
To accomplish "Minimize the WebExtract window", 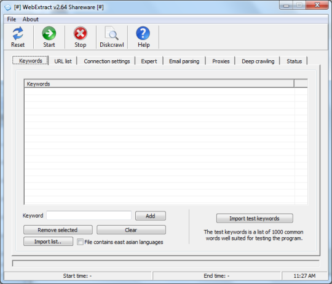I will [287, 6].
